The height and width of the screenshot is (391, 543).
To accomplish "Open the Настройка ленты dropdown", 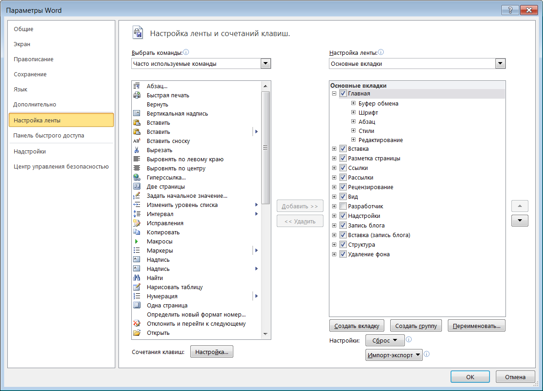I will click(x=500, y=63).
